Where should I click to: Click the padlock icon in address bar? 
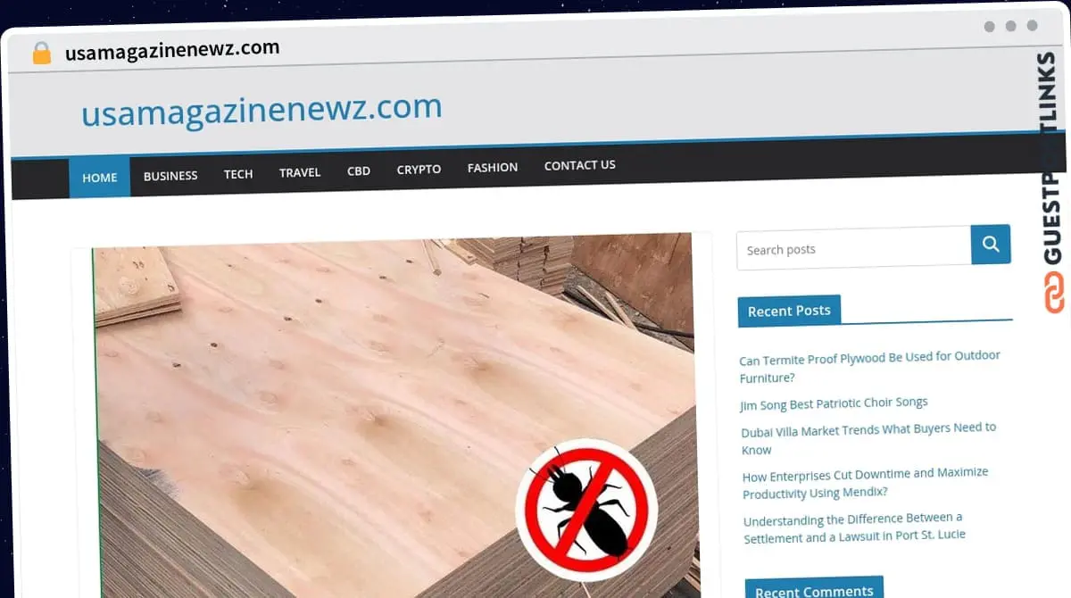(42, 53)
